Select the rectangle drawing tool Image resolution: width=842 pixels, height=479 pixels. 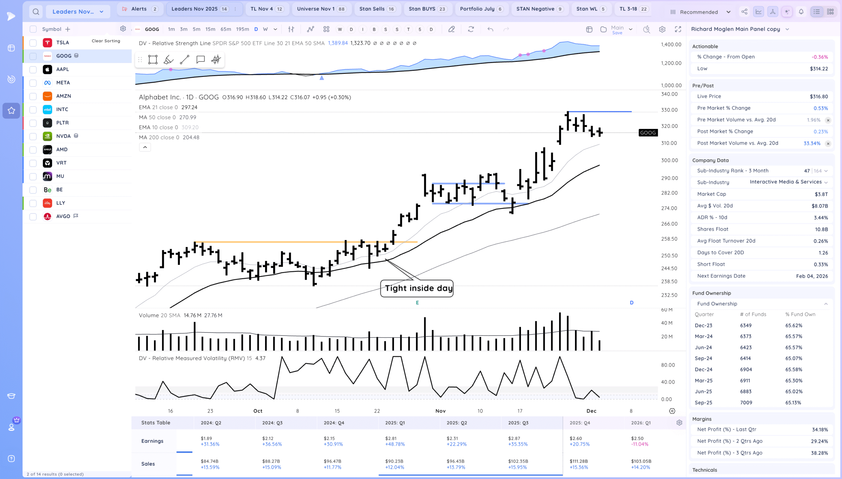pyautogui.click(x=153, y=60)
